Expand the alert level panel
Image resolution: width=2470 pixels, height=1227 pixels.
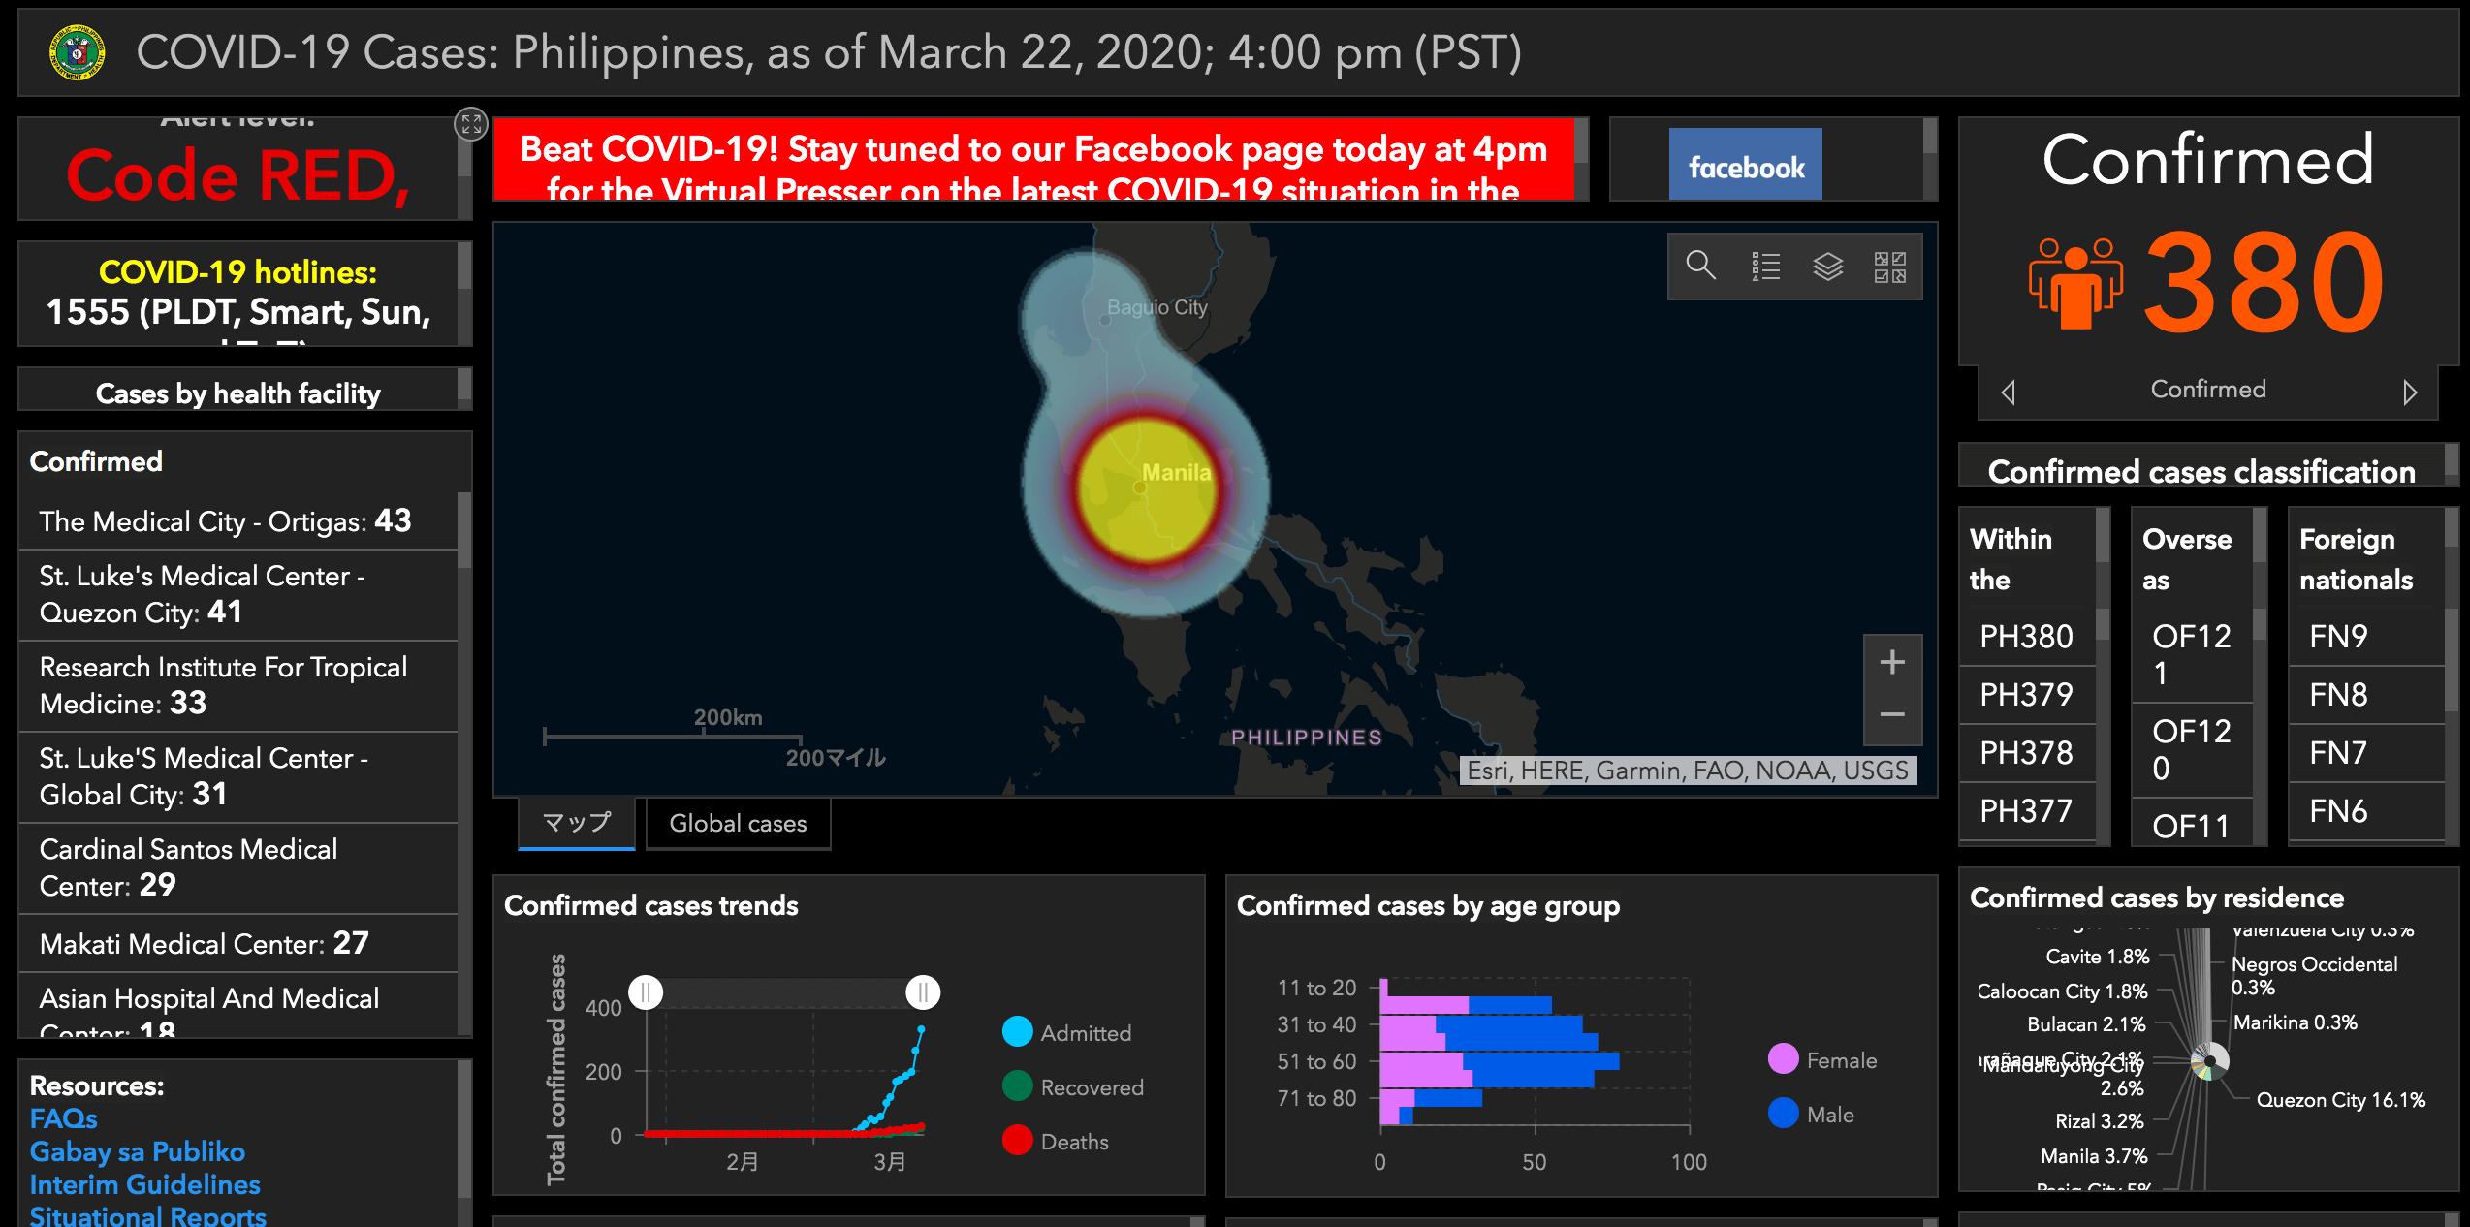(471, 123)
